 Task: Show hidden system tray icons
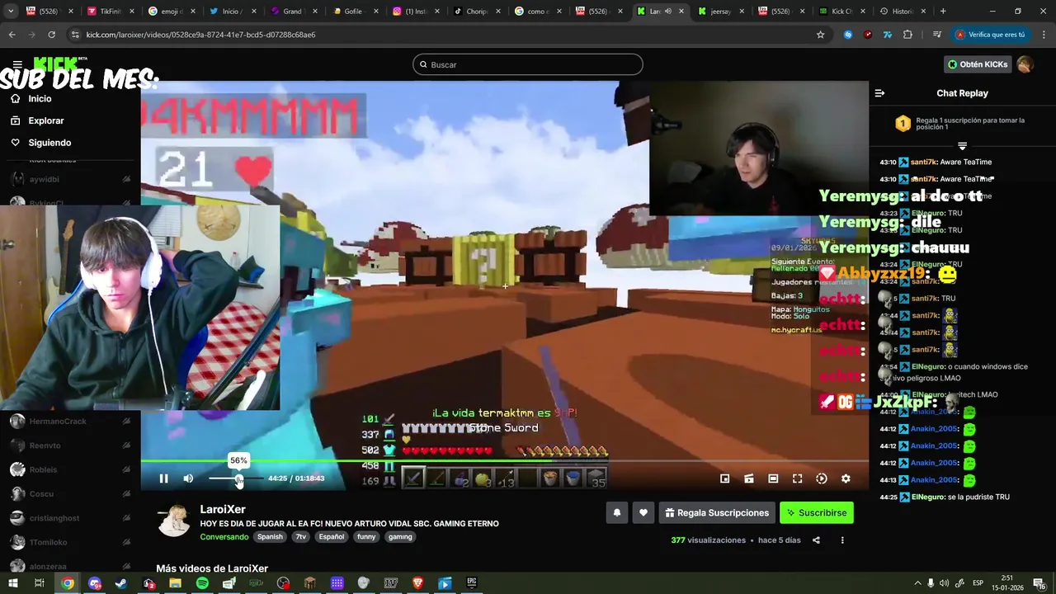click(x=917, y=583)
